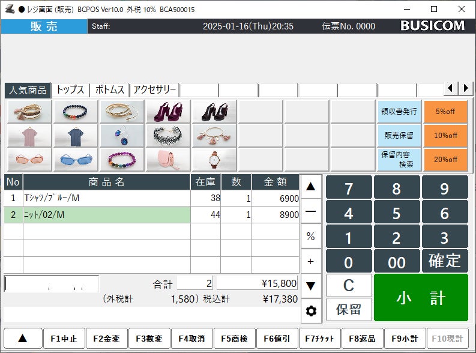
Task: Open the アクセサリー category tab
Action: tap(154, 90)
